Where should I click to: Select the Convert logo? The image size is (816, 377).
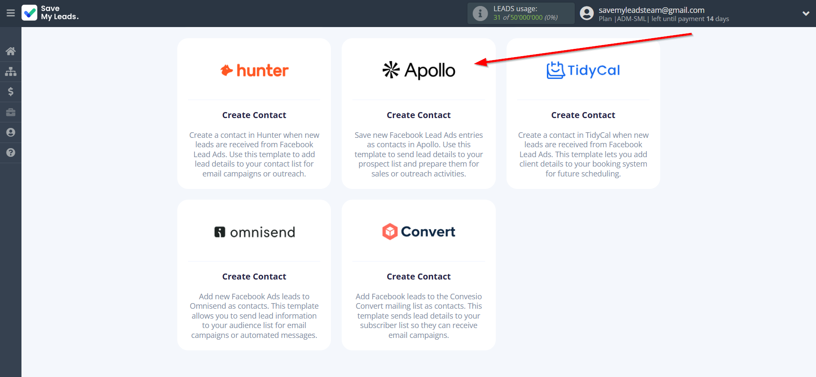pos(419,232)
